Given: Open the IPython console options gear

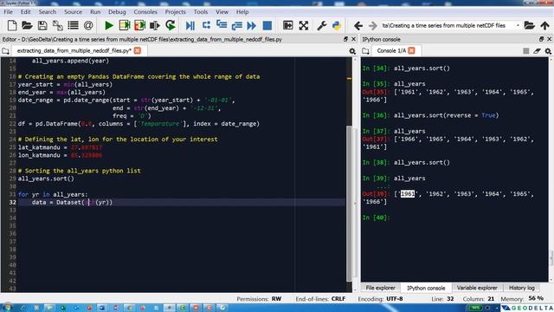Looking at the screenshot, I should point(548,51).
